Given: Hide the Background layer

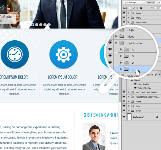Looking at the screenshot, I should 124,117.
